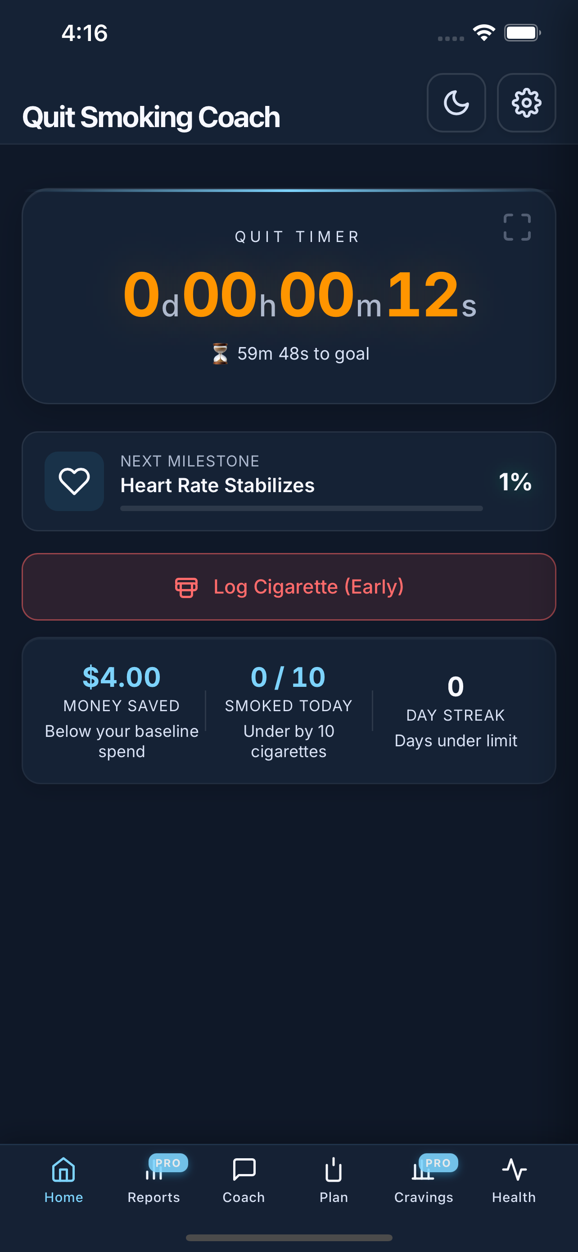Viewport: 578px width, 1252px height.
Task: Open the Health tab
Action: (x=514, y=1179)
